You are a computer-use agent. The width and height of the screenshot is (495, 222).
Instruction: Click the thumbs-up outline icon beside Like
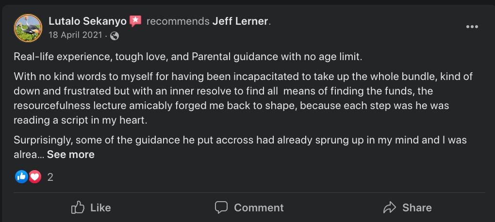(x=78, y=207)
